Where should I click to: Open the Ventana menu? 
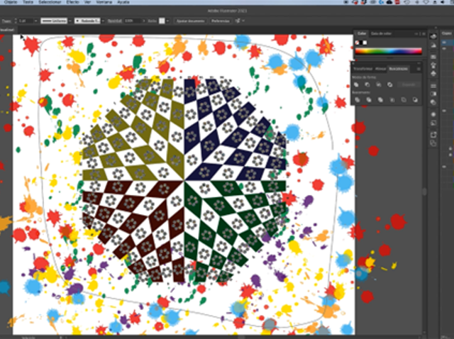[x=104, y=1]
